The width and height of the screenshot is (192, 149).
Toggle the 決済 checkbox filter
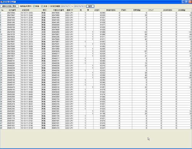tap(42, 6)
